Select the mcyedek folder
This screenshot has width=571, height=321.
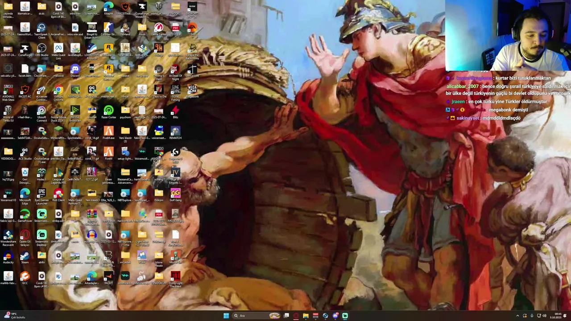125,257
